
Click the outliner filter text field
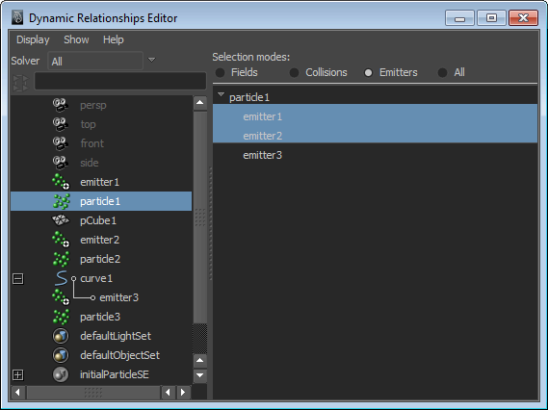pyautogui.click(x=119, y=82)
